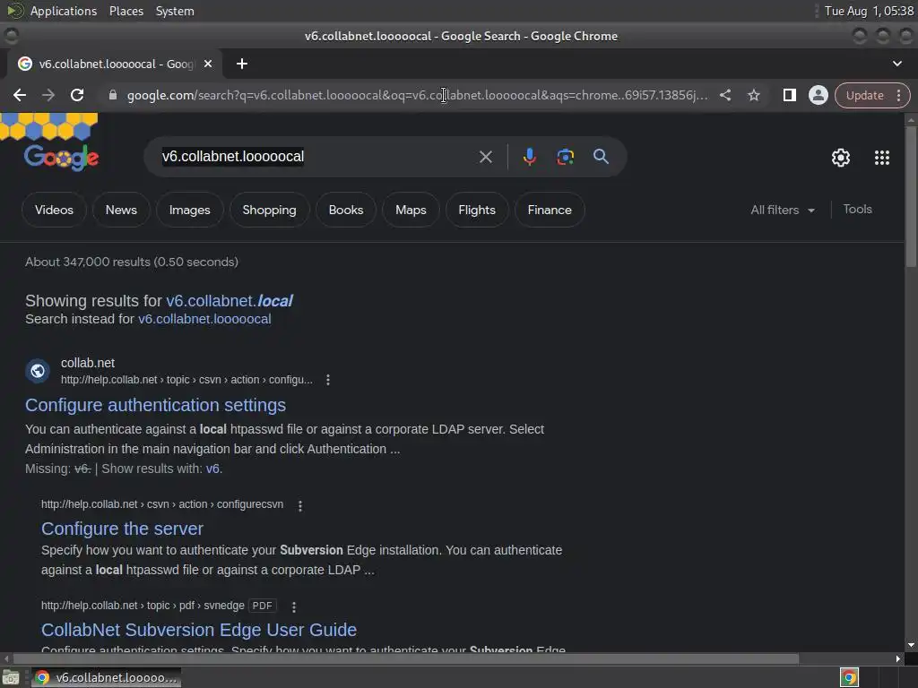Start voice search with the microphone icon

click(529, 157)
